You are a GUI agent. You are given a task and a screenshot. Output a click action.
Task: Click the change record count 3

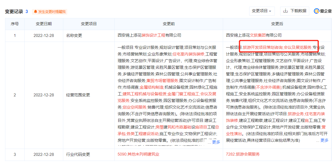pos(27,11)
